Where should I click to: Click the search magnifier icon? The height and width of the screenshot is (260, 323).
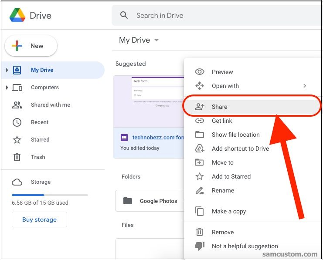pyautogui.click(x=124, y=15)
